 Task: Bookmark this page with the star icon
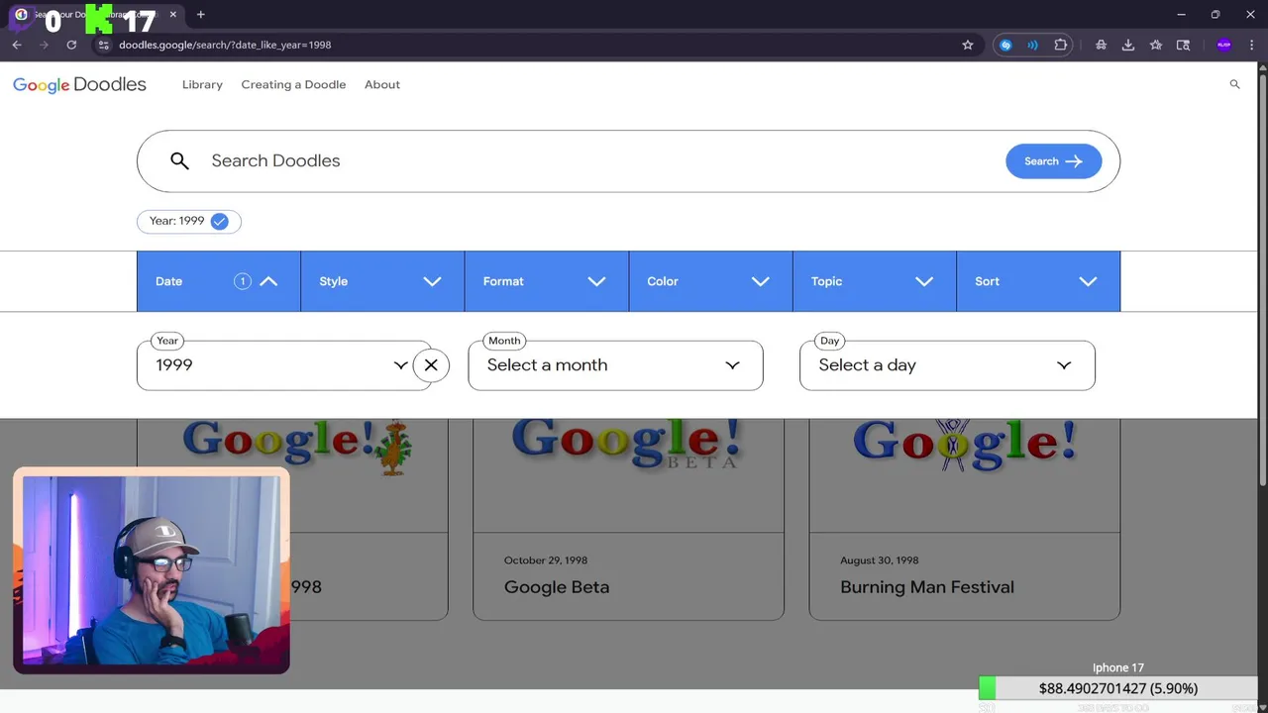[968, 45]
